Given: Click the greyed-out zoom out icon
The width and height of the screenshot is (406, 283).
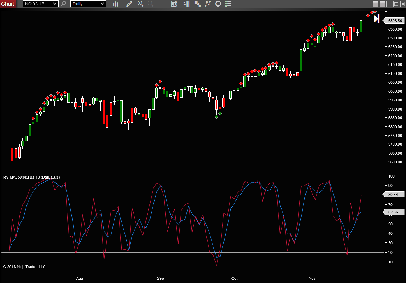Looking at the screenshot, I should [x=151, y=4].
